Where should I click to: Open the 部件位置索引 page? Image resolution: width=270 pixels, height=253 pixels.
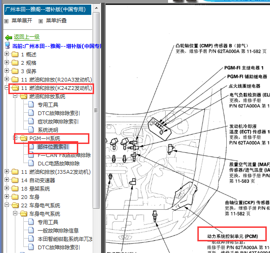(53, 147)
